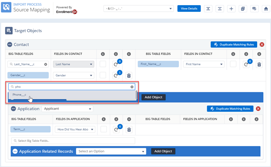Screen dimensions: 271x167
Task: Open the Gender field dropdown
Action: tap(73, 75)
